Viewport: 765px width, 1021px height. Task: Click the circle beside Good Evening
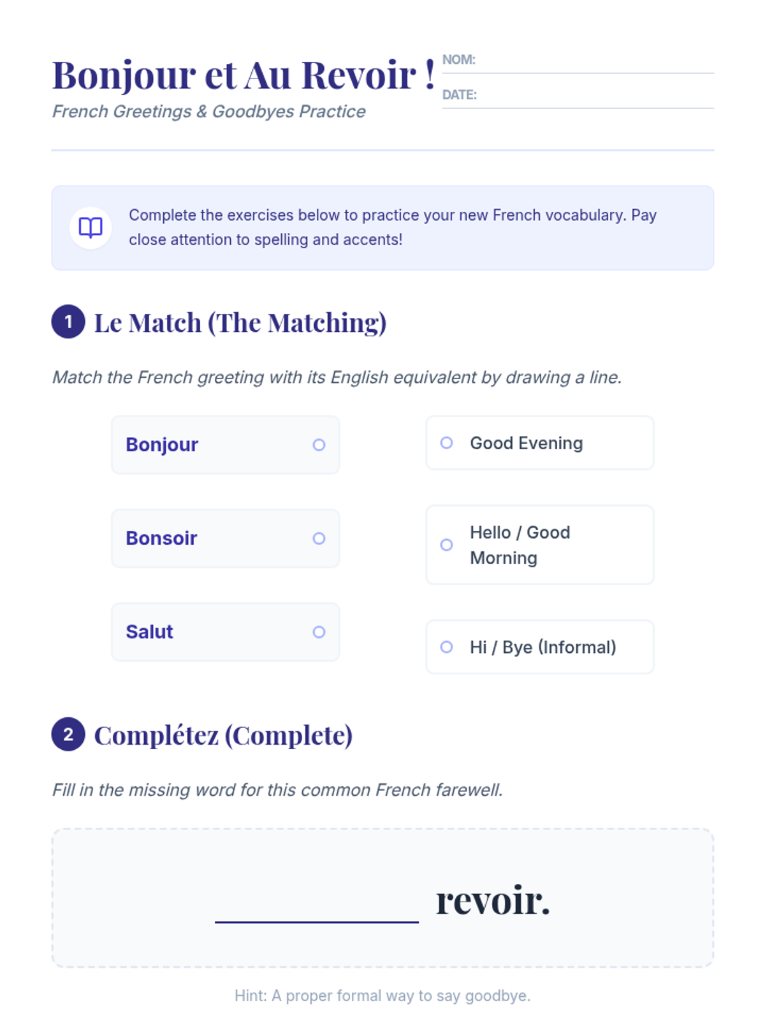coord(447,443)
